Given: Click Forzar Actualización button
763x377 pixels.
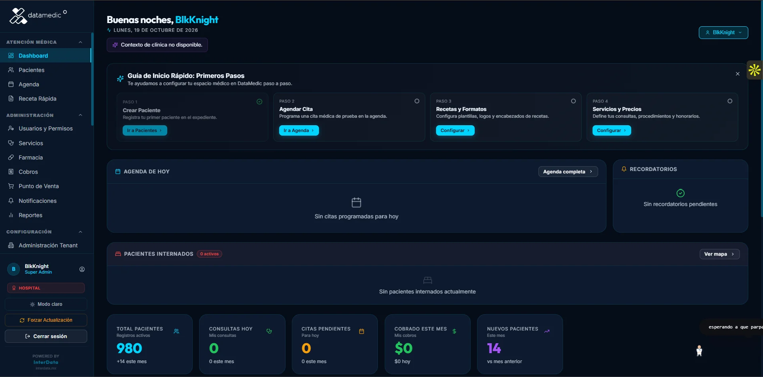Looking at the screenshot, I should (x=46, y=320).
